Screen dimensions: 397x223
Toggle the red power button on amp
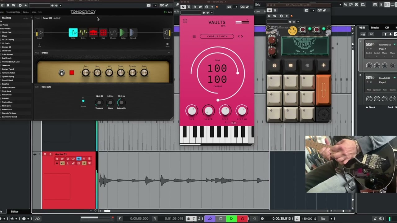click(72, 72)
